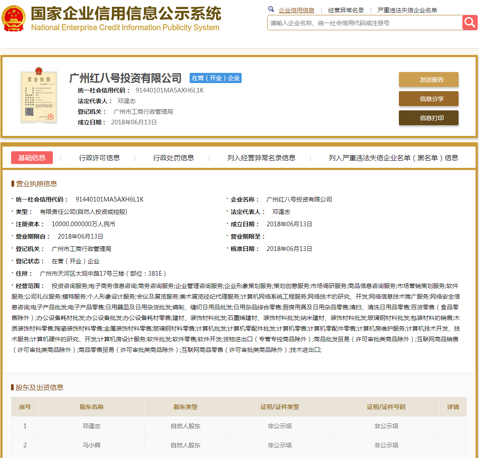This screenshot has width=479, height=458.
Task: Click the 信息分享 button
Action: [x=428, y=98]
